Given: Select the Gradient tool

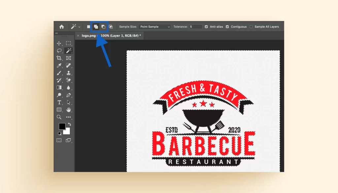Looking at the screenshot, I should point(59,87).
